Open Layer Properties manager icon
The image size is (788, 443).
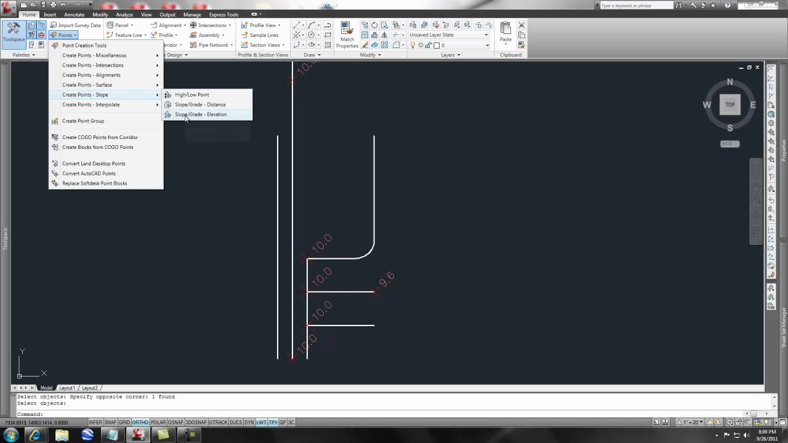413,25
